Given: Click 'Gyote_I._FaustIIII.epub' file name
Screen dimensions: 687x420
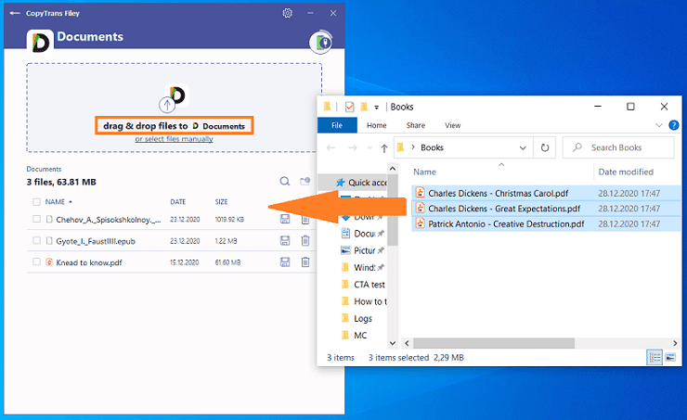Looking at the screenshot, I should pos(96,241).
